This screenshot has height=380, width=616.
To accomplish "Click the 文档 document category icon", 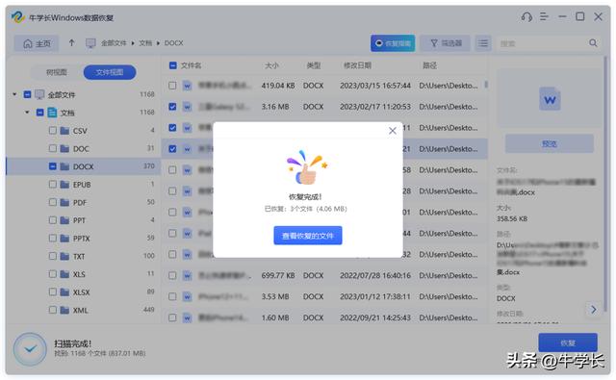I will pos(52,113).
